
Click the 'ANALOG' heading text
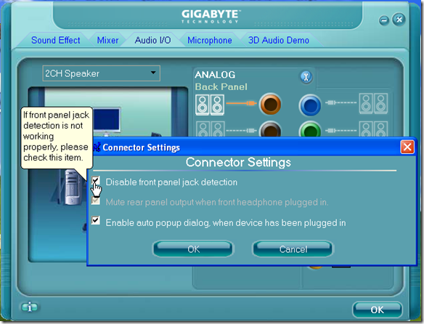(215, 74)
